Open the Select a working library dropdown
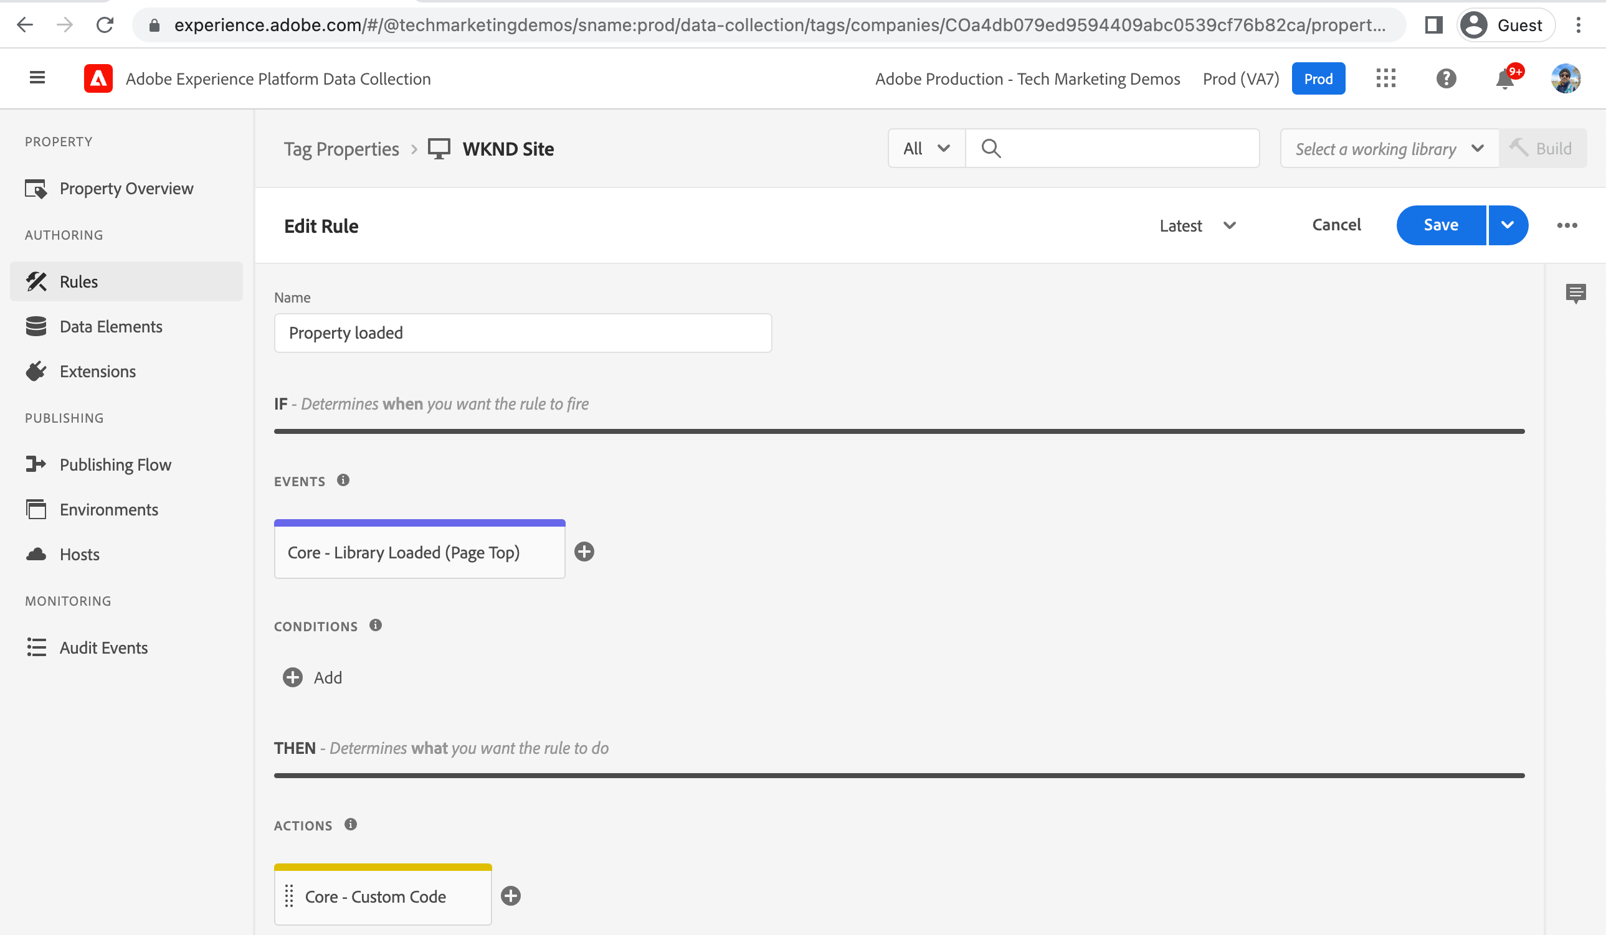The height and width of the screenshot is (935, 1606). 1389,148
